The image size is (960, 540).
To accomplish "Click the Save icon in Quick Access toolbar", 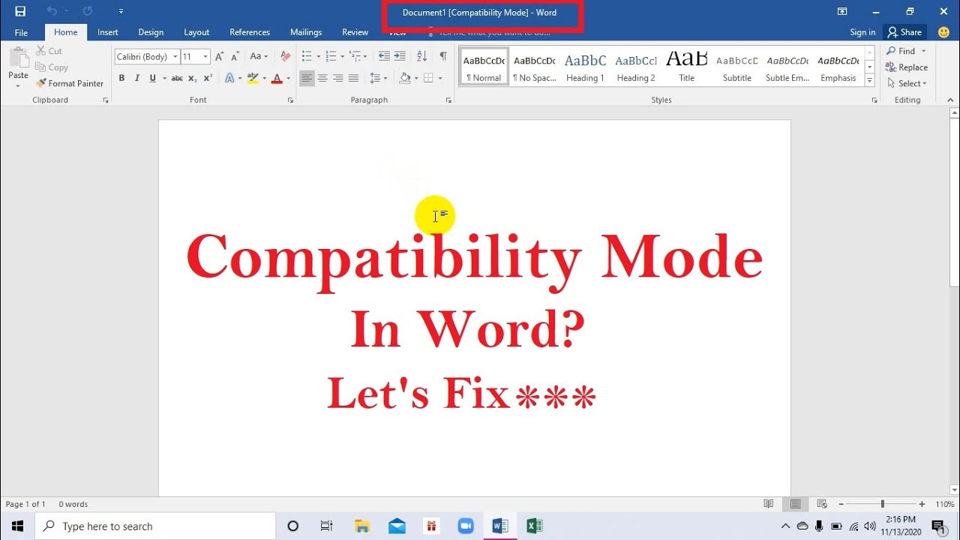I will [20, 11].
